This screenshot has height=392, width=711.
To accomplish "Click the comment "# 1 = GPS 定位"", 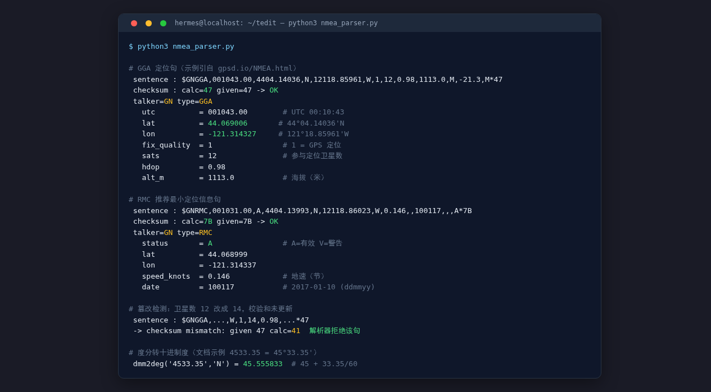I will 312,145.
